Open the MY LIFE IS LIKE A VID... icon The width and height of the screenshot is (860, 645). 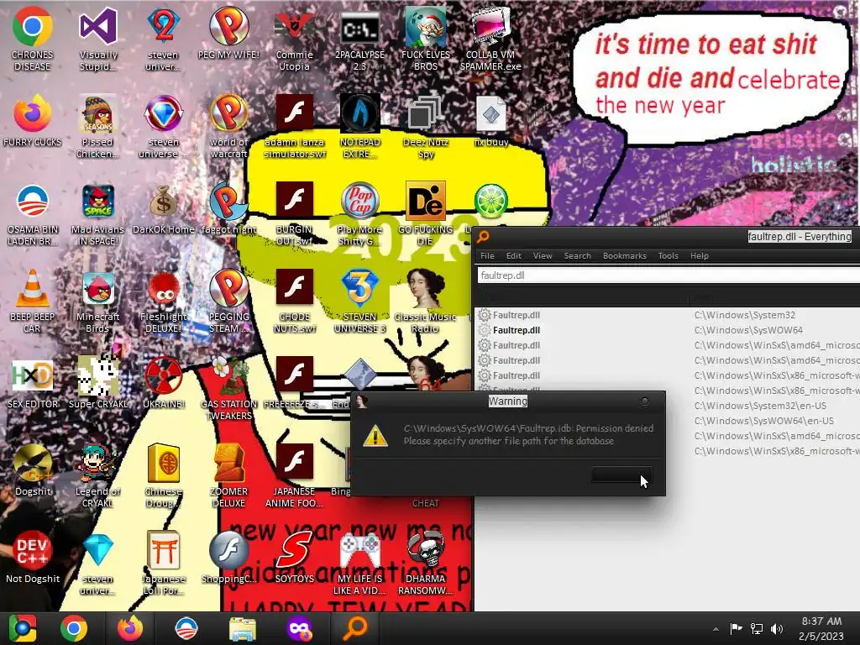[359, 563]
